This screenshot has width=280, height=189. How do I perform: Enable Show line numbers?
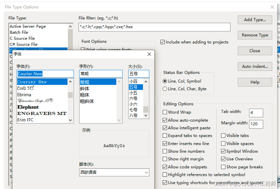pyautogui.click(x=184, y=151)
